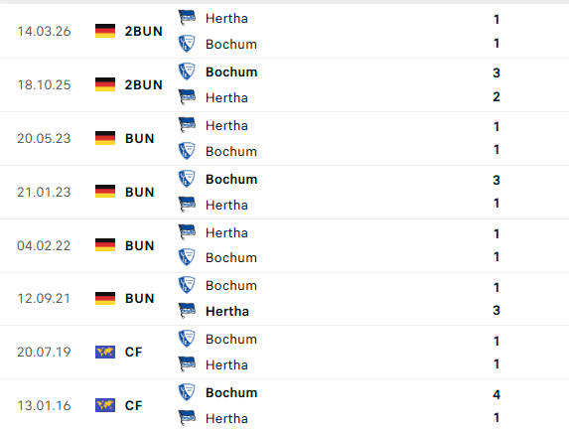Click Hertha flag logo in 14.03.26 match
Screen dimensions: 569x431
point(187,18)
